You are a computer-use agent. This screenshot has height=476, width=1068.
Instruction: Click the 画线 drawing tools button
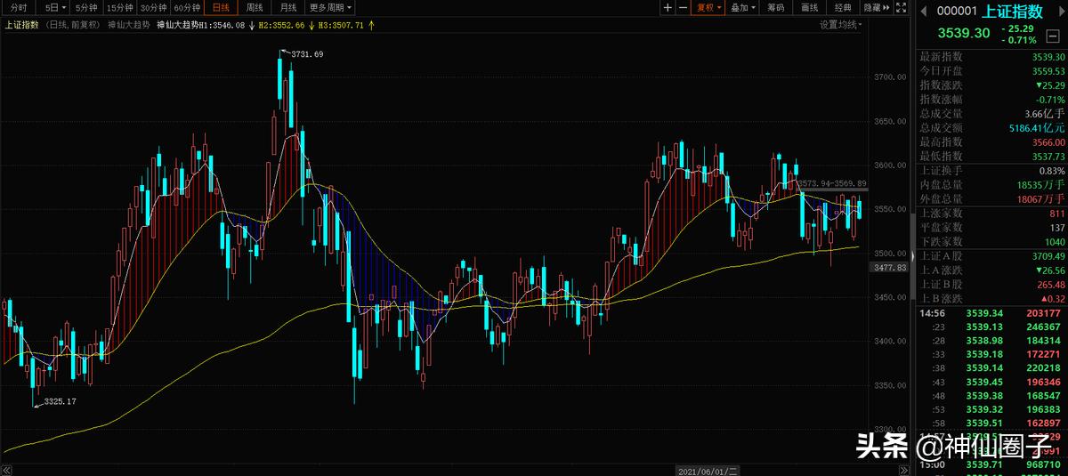click(x=809, y=7)
